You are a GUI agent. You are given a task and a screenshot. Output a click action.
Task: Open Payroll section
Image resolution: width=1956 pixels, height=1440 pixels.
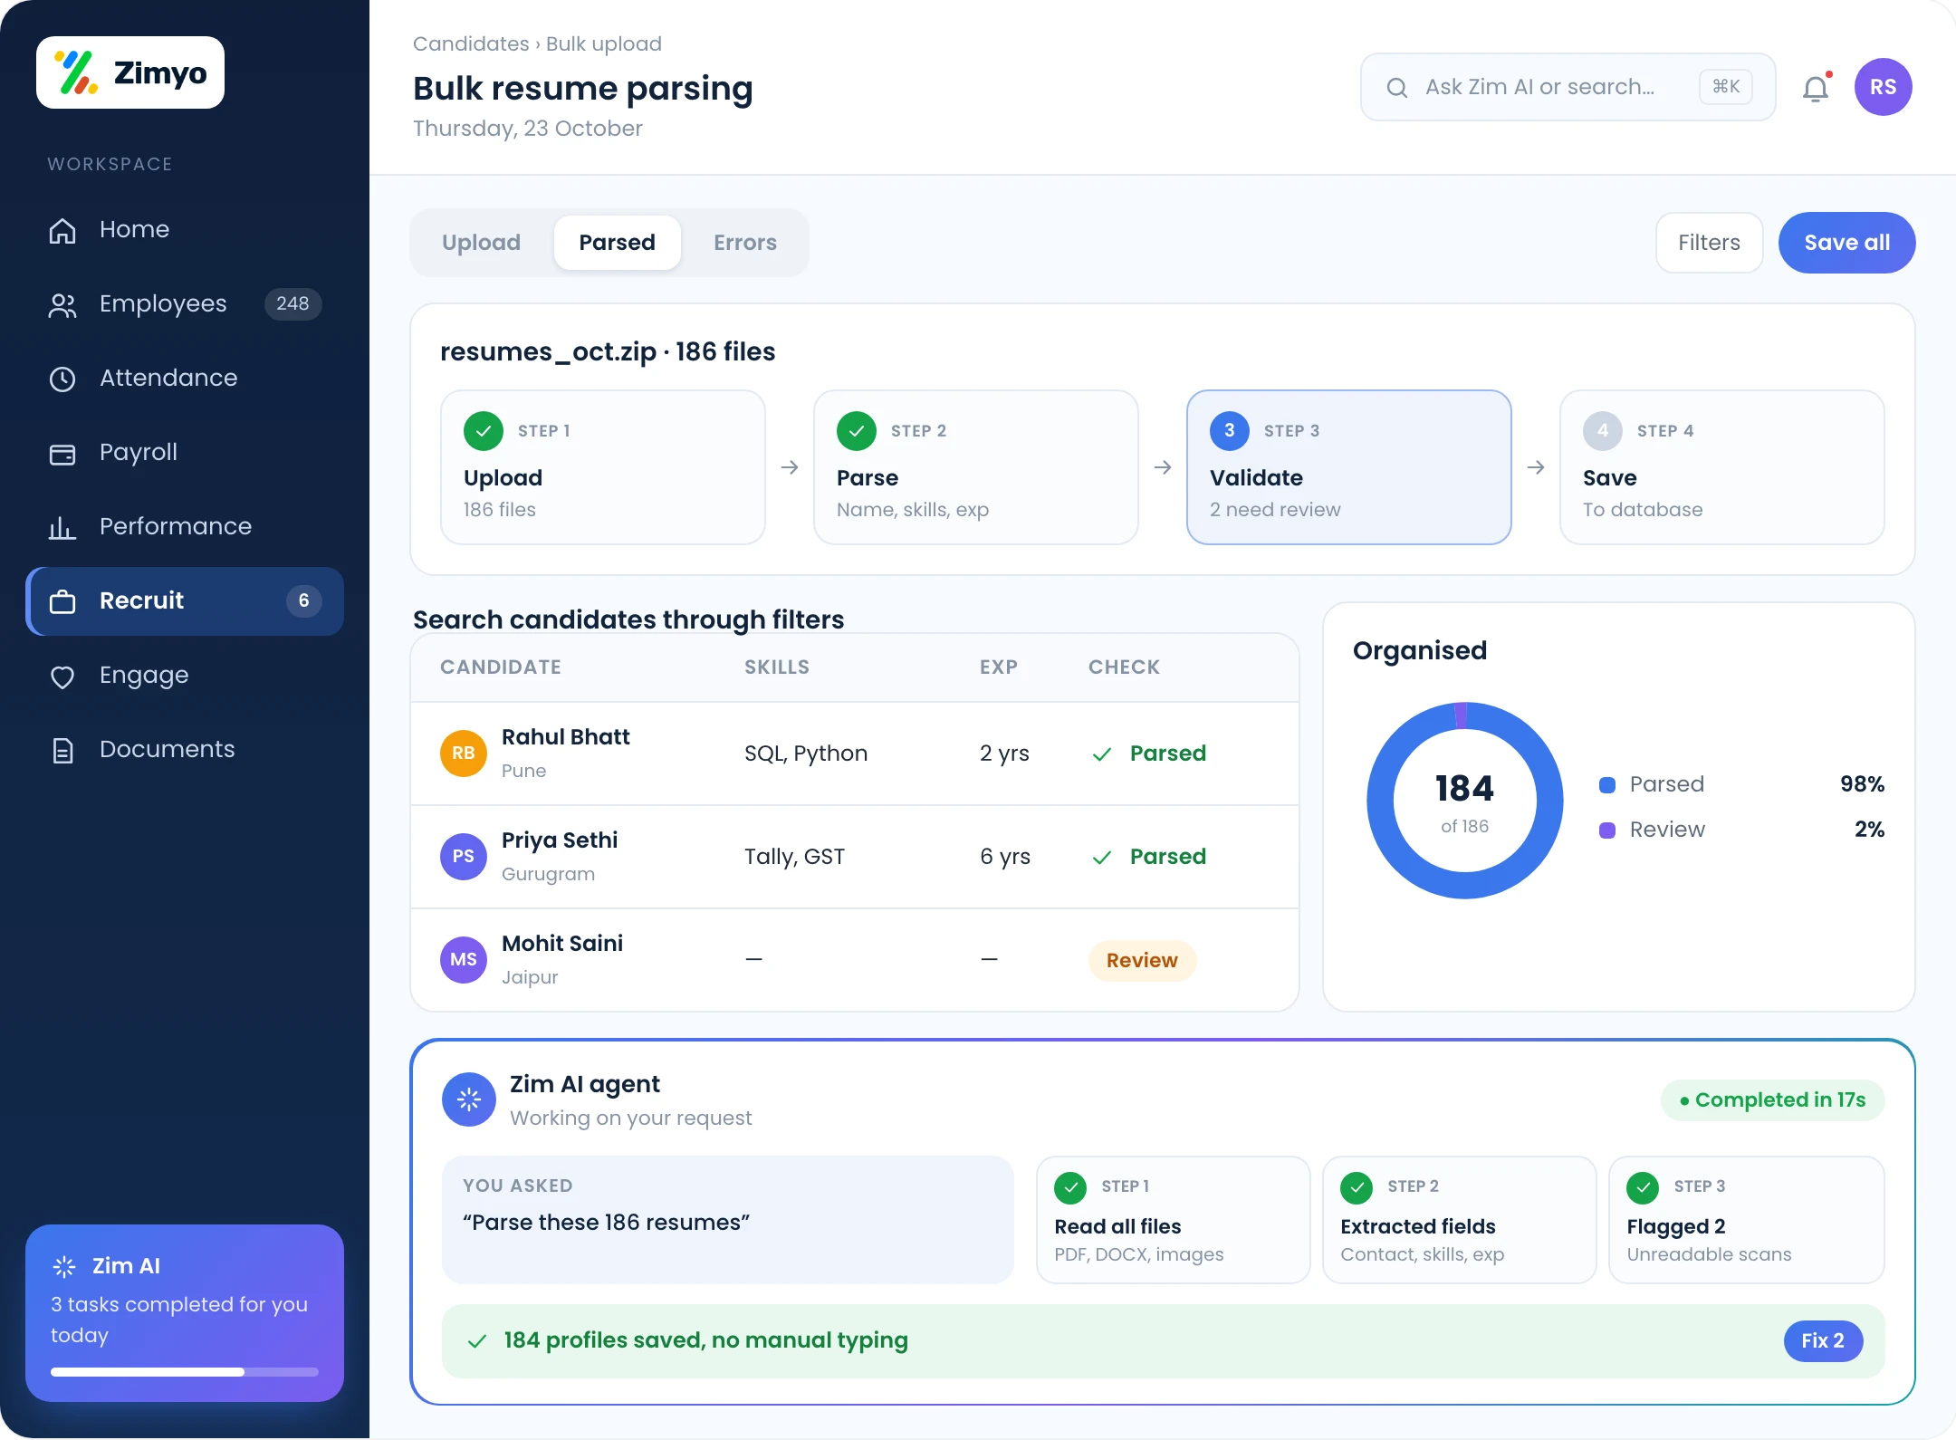pos(185,452)
